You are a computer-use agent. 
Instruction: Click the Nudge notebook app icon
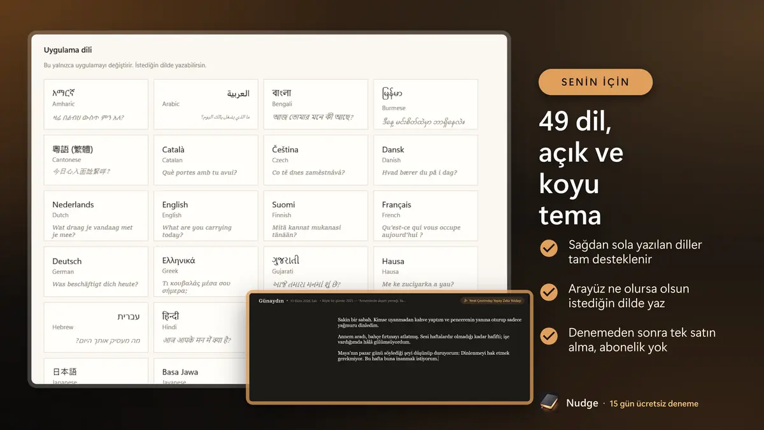coord(549,403)
